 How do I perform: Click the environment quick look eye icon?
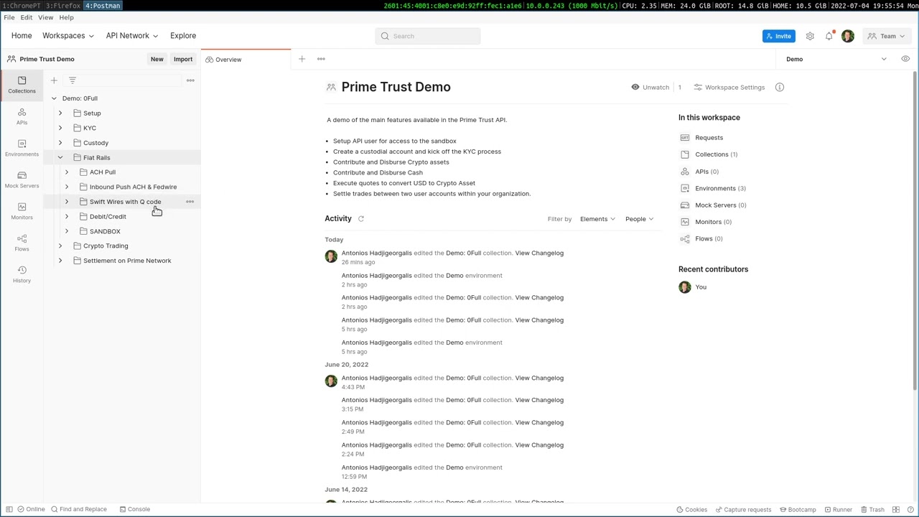(905, 59)
